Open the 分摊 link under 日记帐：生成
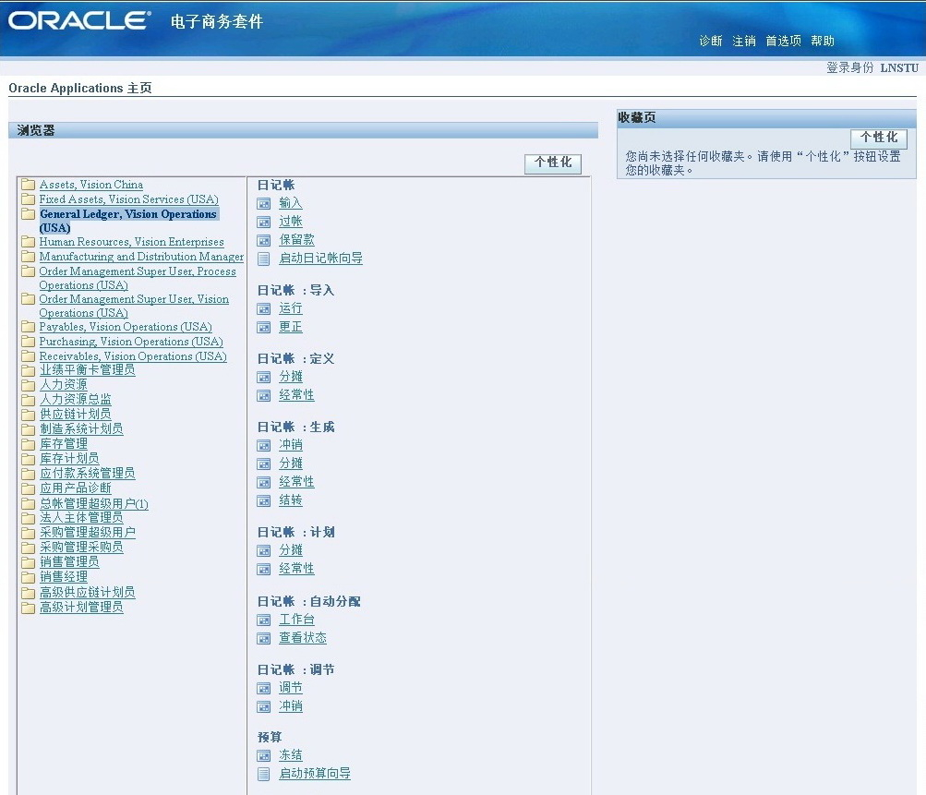926x795 pixels. pos(291,464)
